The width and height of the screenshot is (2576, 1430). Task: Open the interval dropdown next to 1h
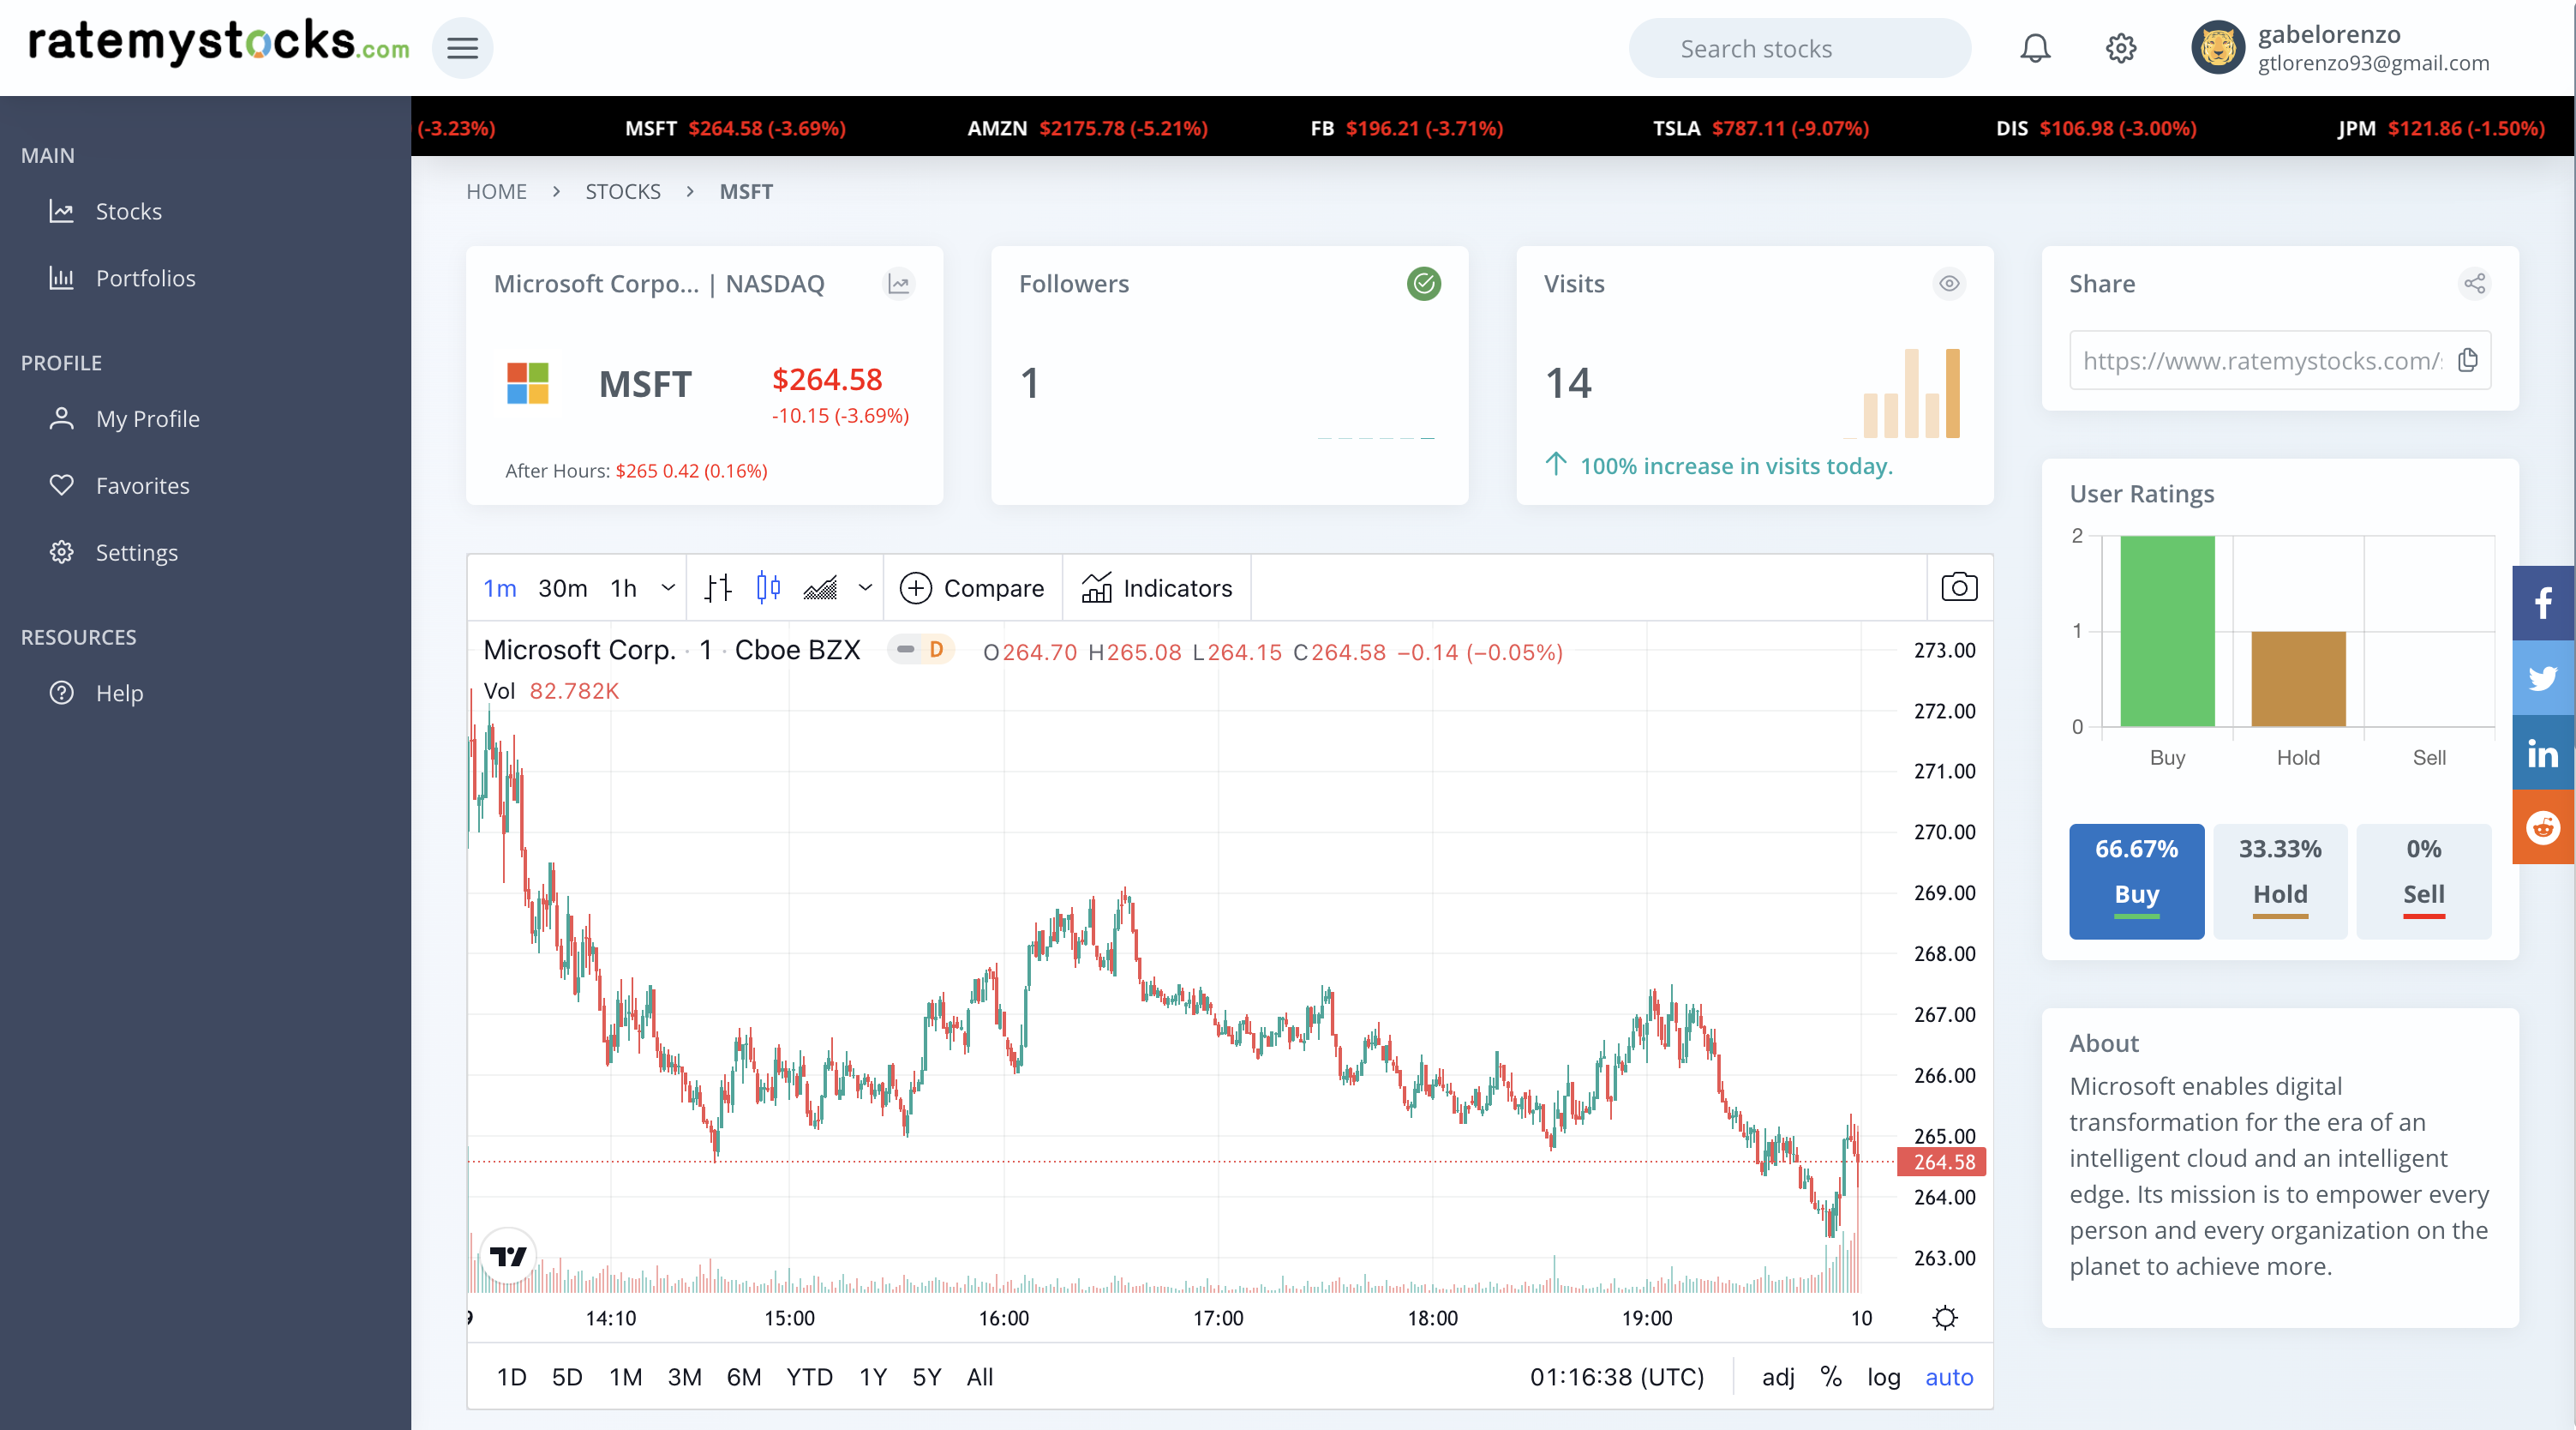(x=667, y=588)
